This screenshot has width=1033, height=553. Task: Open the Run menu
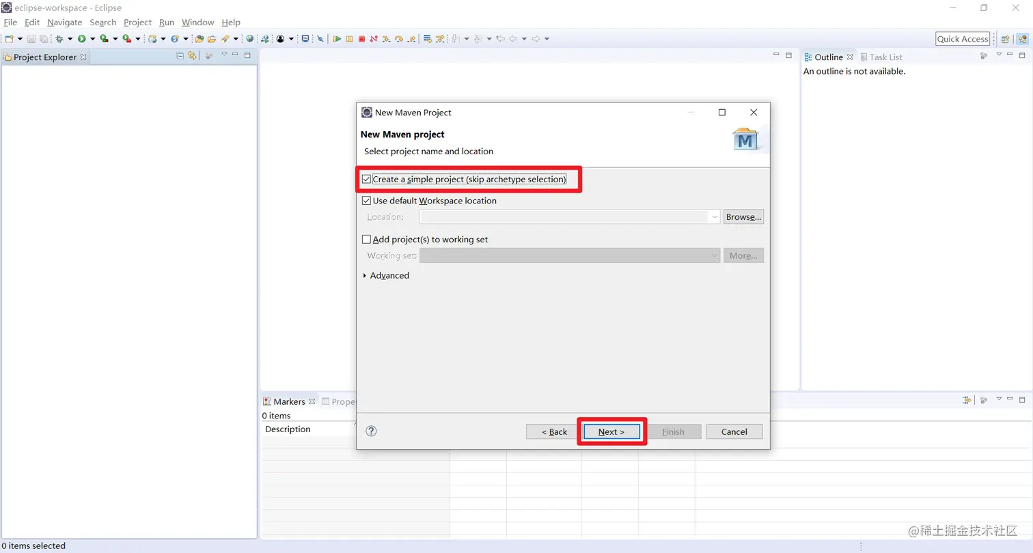pyautogui.click(x=167, y=23)
